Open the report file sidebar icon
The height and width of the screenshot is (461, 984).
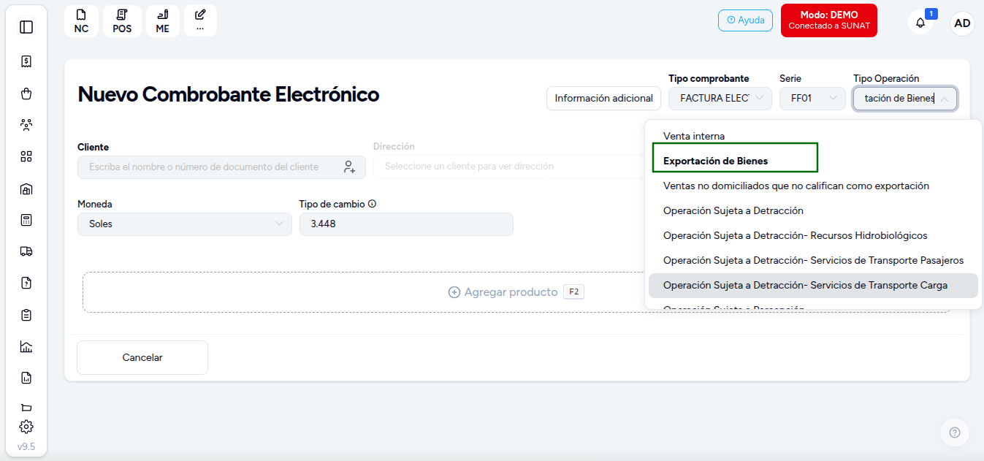(x=26, y=378)
